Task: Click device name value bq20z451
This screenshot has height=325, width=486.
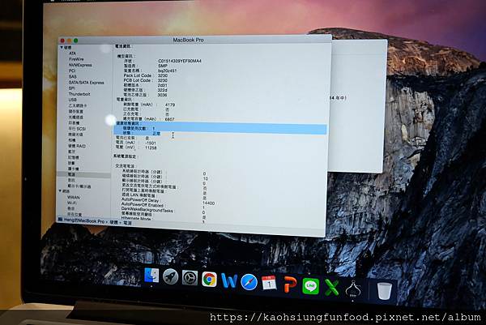Action: [x=168, y=71]
